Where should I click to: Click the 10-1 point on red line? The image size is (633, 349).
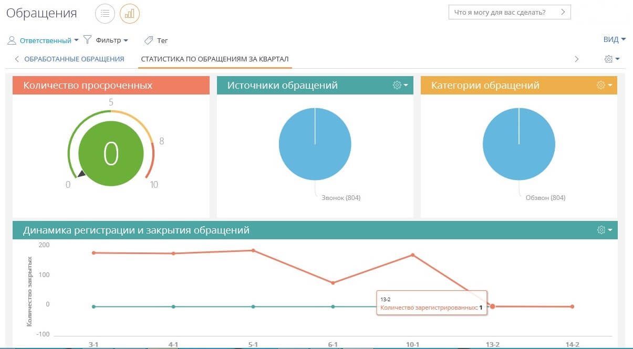[413, 255]
